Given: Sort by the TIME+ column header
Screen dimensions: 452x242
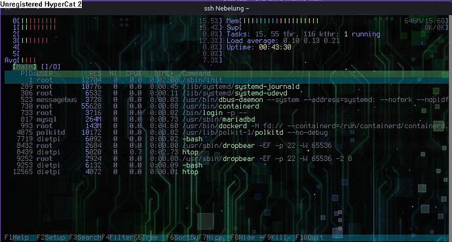Looking at the screenshot, I should pyautogui.click(x=164, y=73).
